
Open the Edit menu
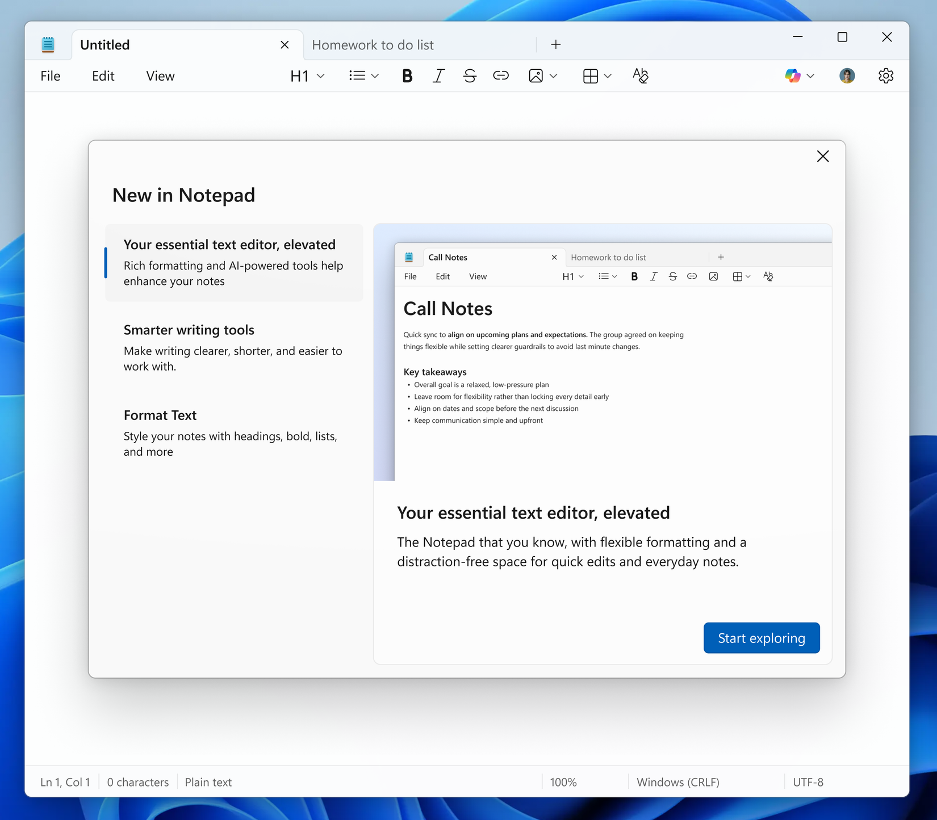103,75
